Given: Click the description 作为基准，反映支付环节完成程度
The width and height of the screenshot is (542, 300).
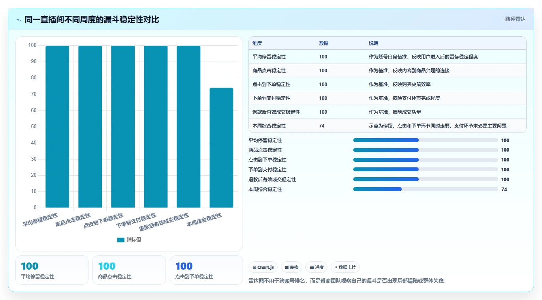Looking at the screenshot, I should 405,98.
